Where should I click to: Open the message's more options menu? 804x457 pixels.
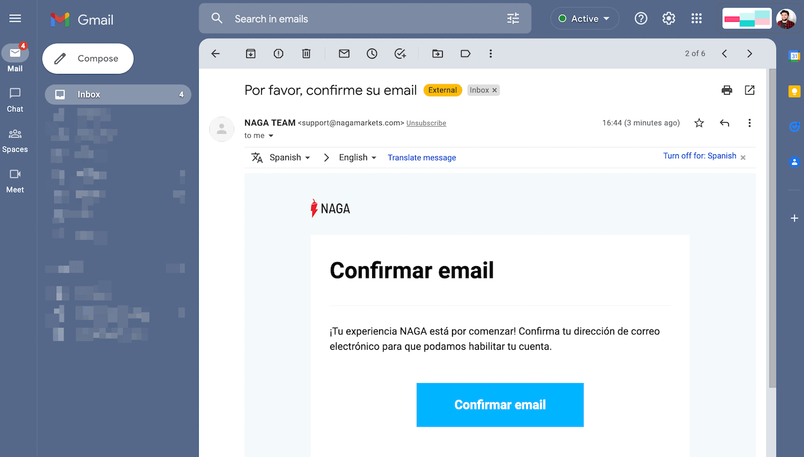[x=749, y=123]
